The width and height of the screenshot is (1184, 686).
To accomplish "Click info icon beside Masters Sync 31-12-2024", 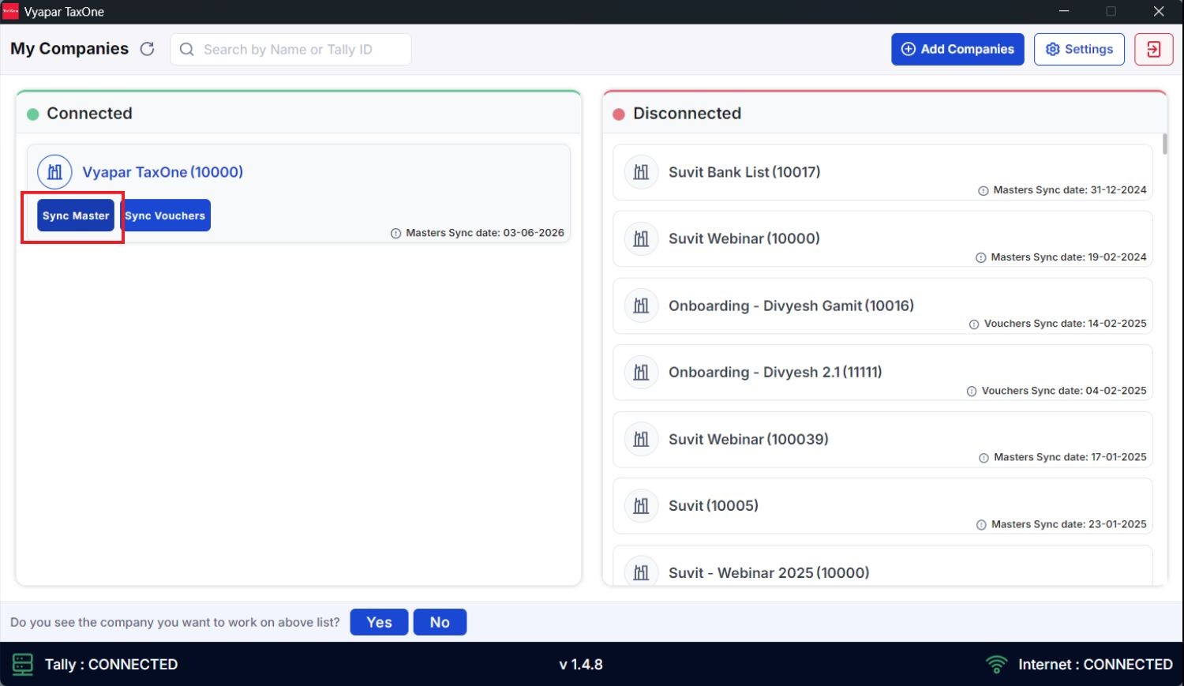I will 984,190.
